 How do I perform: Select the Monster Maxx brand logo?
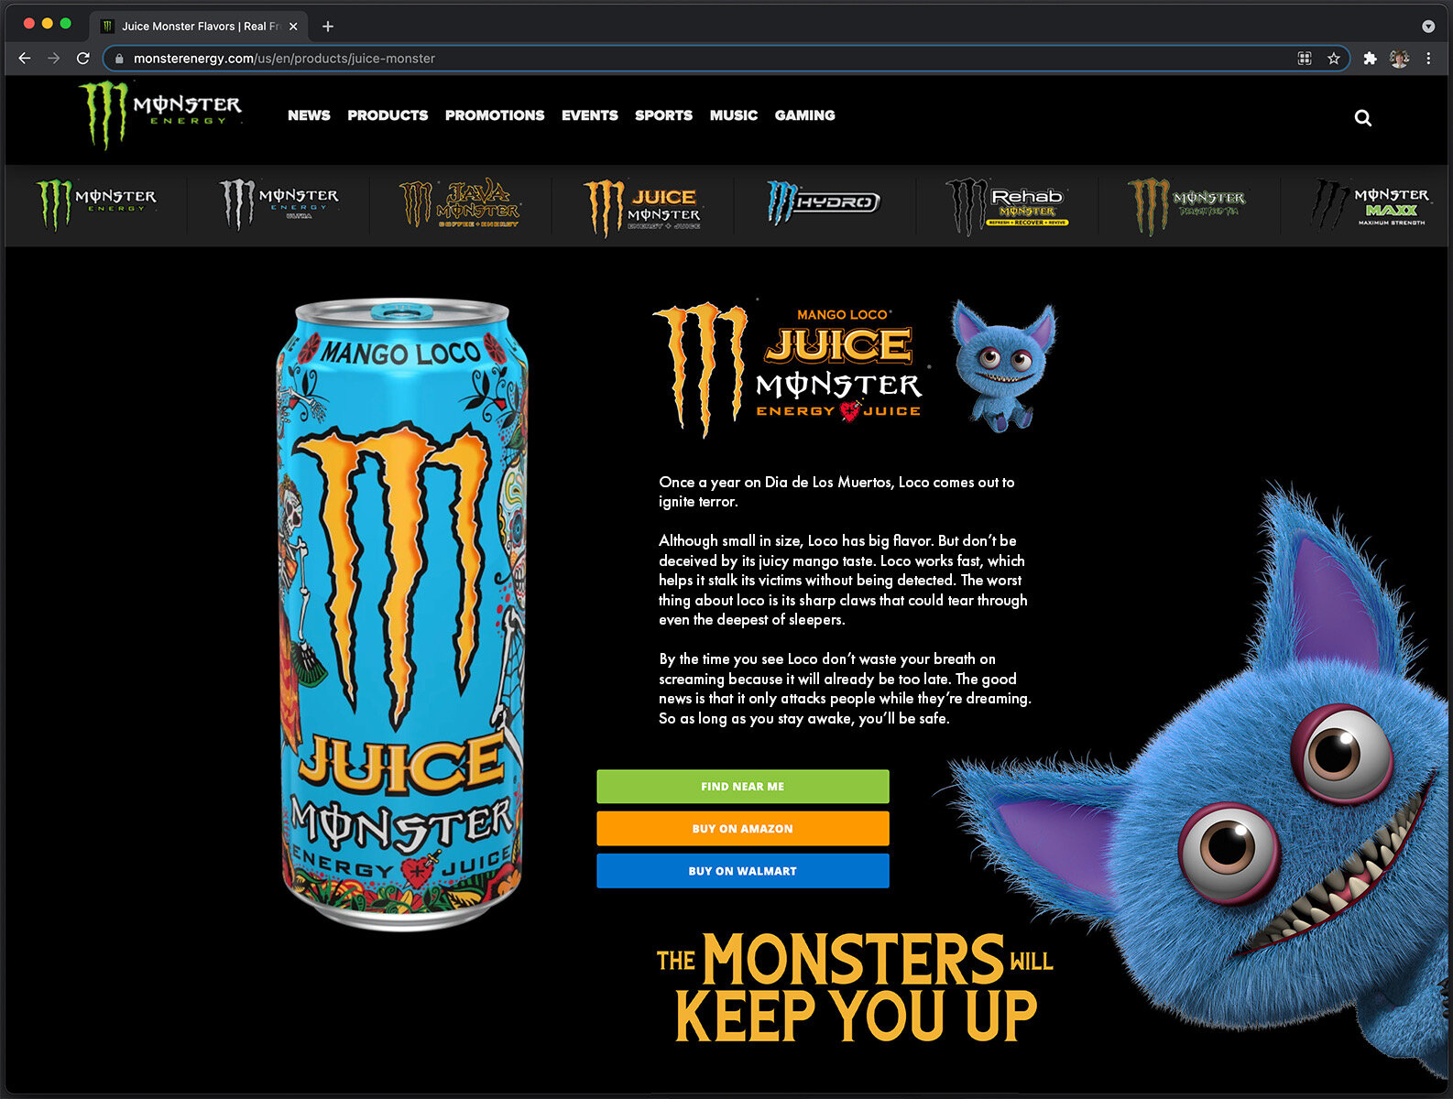[x=1371, y=204]
